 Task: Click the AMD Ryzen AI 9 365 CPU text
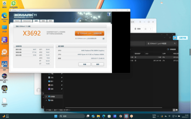coord(91,55)
